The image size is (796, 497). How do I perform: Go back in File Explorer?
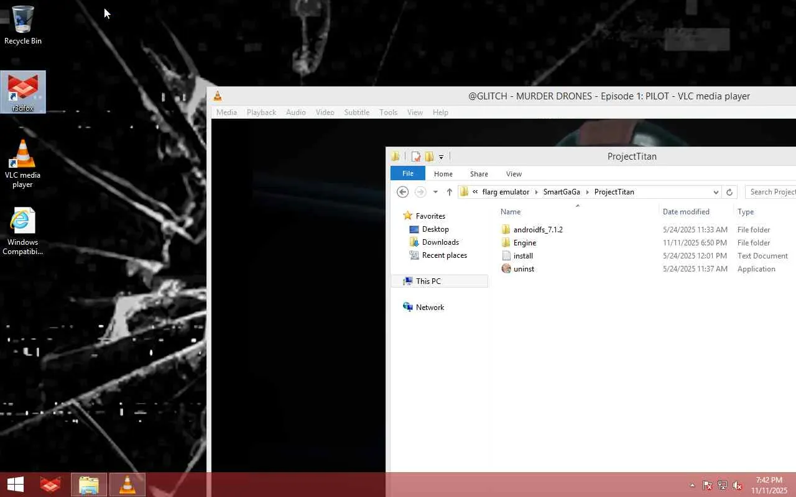coord(402,192)
